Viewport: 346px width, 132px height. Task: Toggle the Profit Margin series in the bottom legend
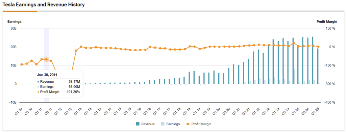click(198, 124)
